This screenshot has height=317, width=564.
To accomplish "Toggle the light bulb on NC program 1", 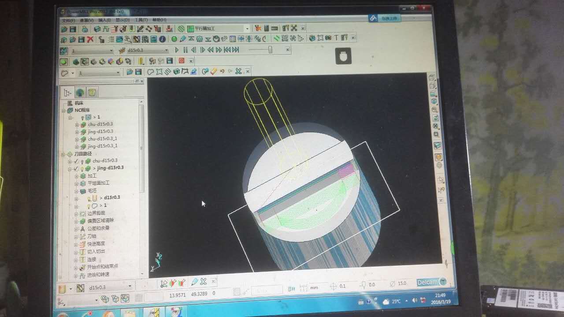I will 82,117.
